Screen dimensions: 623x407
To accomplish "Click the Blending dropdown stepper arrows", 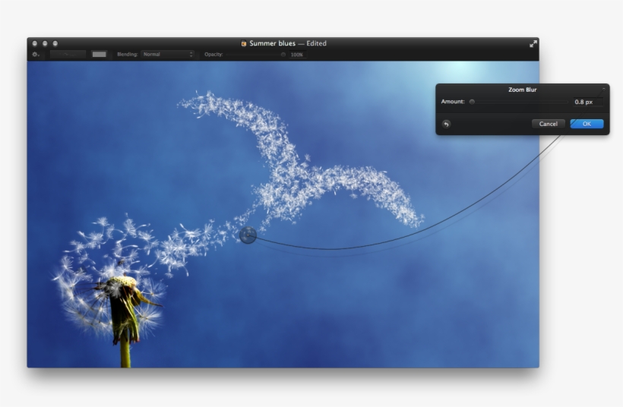I will 191,55.
